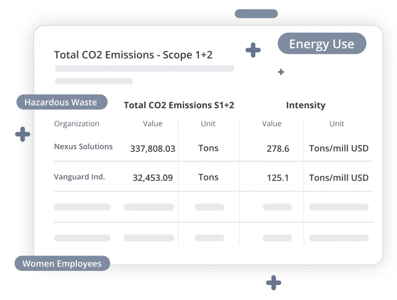Viewport: 397px width, 300px height.
Task: Select Tons/mill USD unit for Nexus Solutions
Action: [338, 148]
